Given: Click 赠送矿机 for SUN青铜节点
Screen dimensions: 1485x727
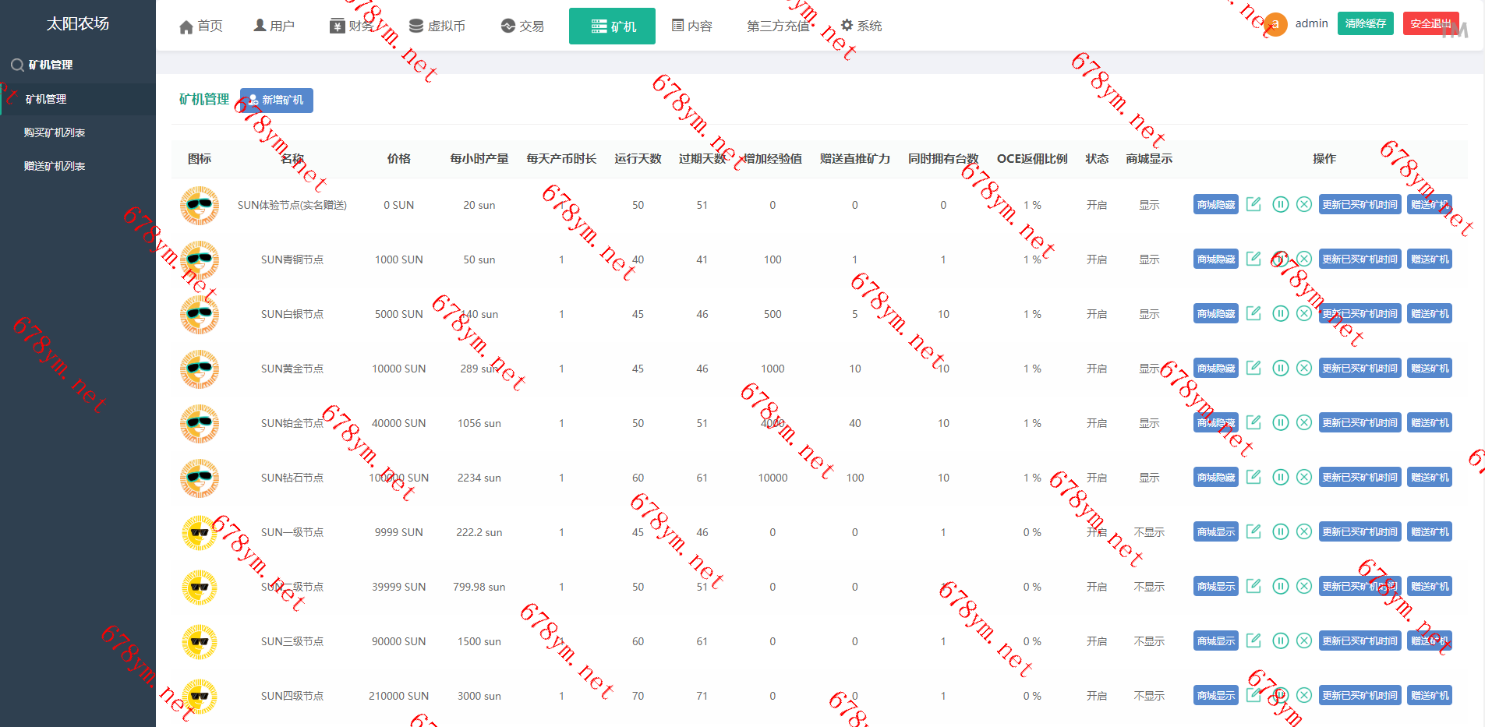Looking at the screenshot, I should [1430, 259].
